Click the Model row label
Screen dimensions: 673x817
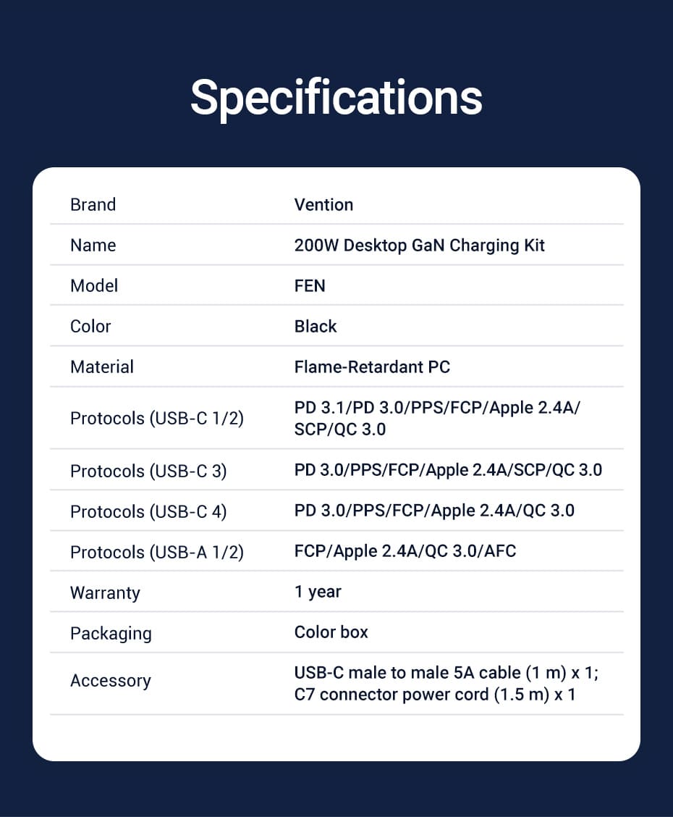point(94,286)
